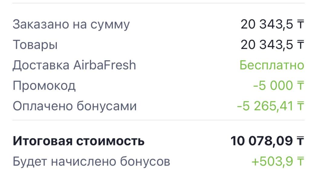
Task: Tap the divider line above 'Итоговая стоимость'
Action: (x=158, y=120)
